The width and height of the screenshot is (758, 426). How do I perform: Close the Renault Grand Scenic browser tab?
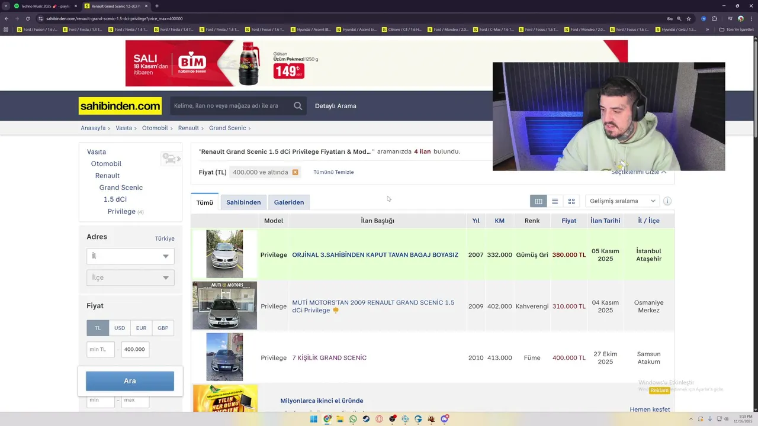tap(146, 6)
